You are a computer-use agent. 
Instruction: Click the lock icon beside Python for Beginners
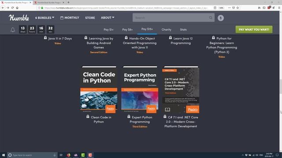[213, 38]
